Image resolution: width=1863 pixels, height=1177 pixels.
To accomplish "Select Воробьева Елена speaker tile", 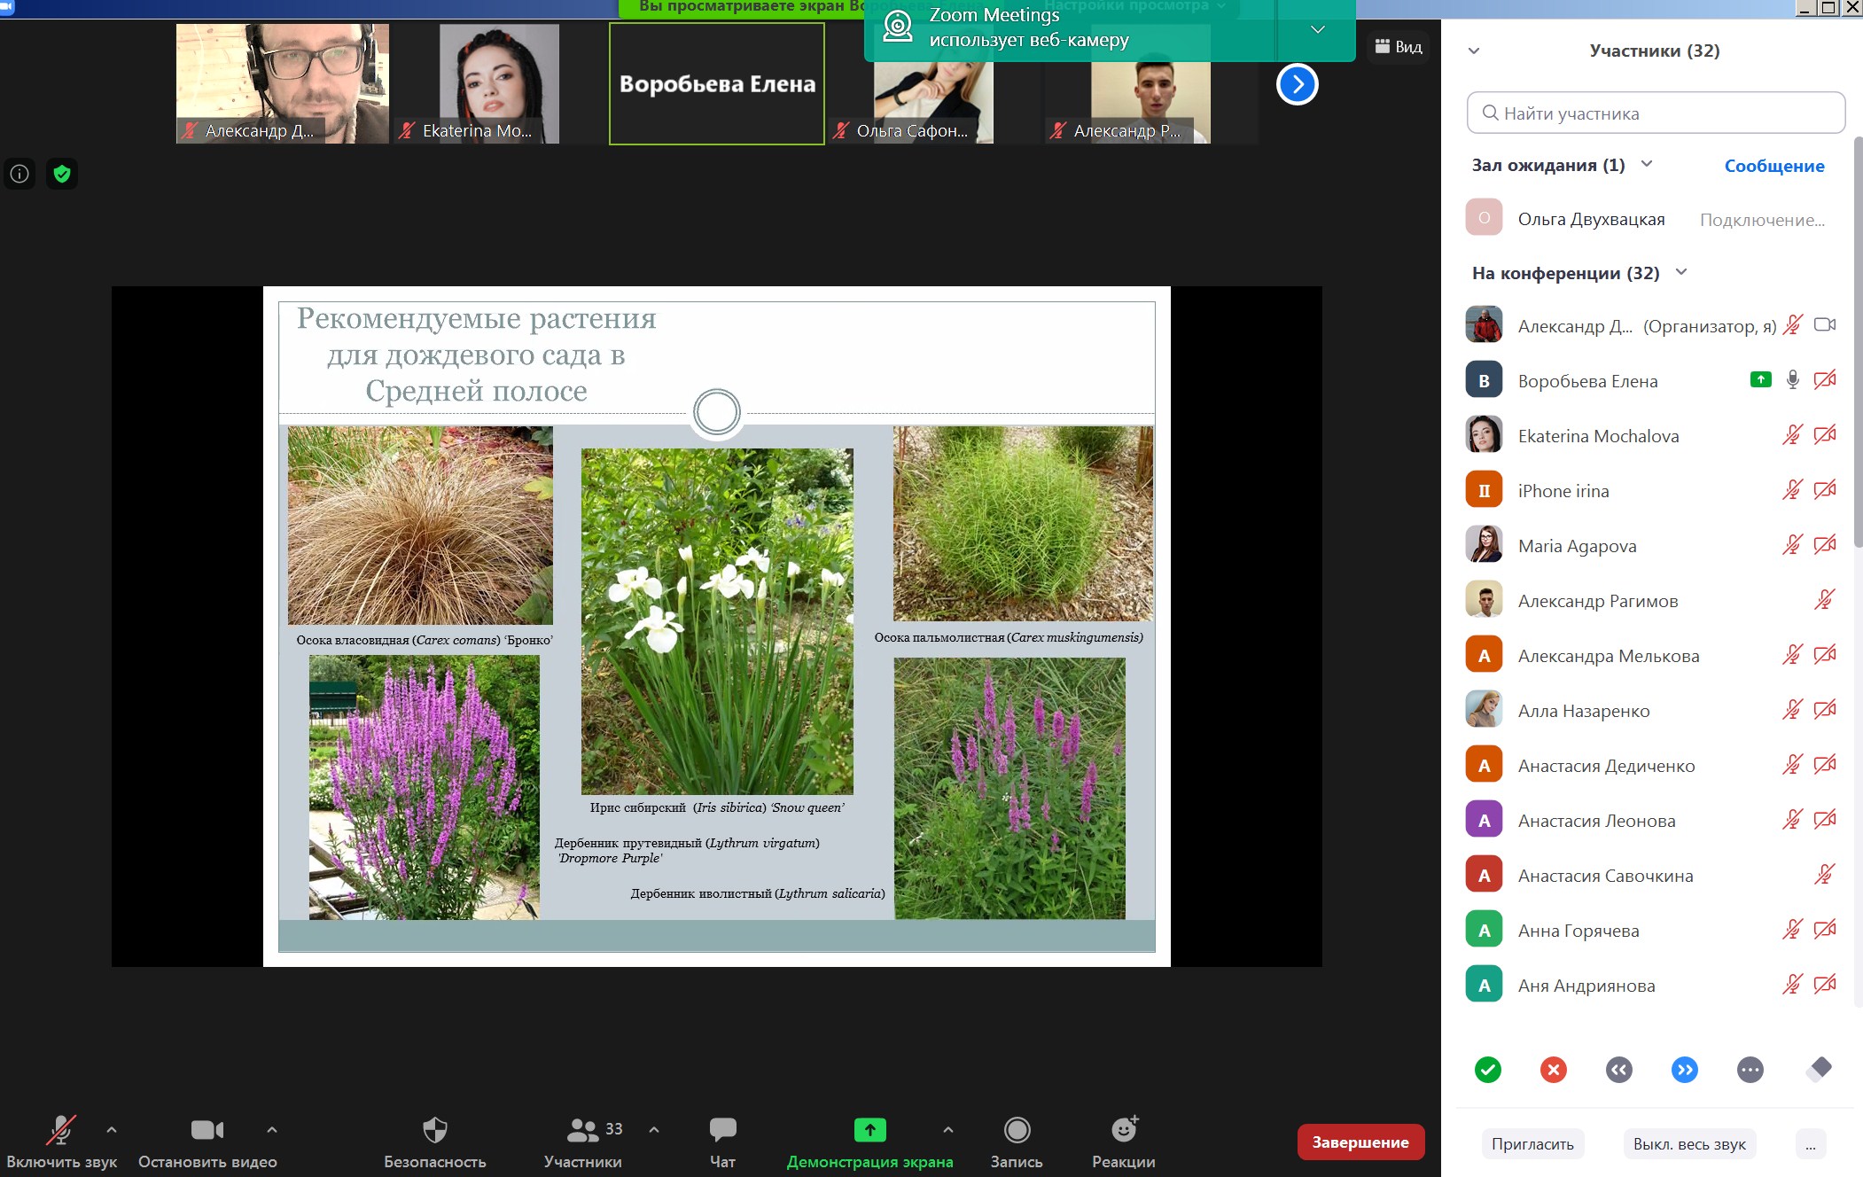I will tap(717, 84).
